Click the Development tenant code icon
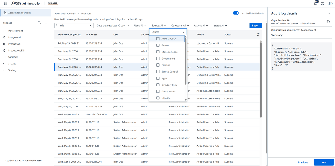Image resolution: width=335 pixels, height=166 pixels. [x=4, y=31]
